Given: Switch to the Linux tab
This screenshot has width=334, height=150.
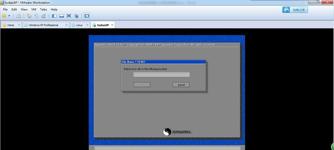Looking at the screenshot, I should click(x=80, y=25).
